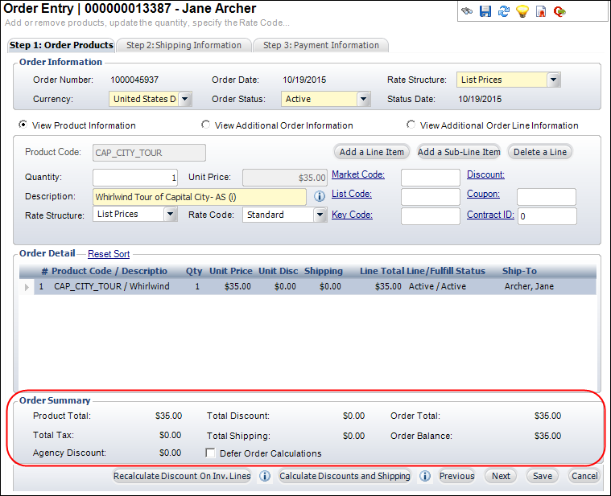611x496 pixels.
Task: Open the Market Code link
Action: pyautogui.click(x=358, y=174)
